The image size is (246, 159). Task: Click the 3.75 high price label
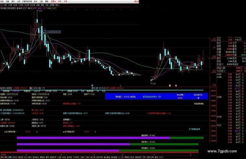pyautogui.click(x=40, y=11)
